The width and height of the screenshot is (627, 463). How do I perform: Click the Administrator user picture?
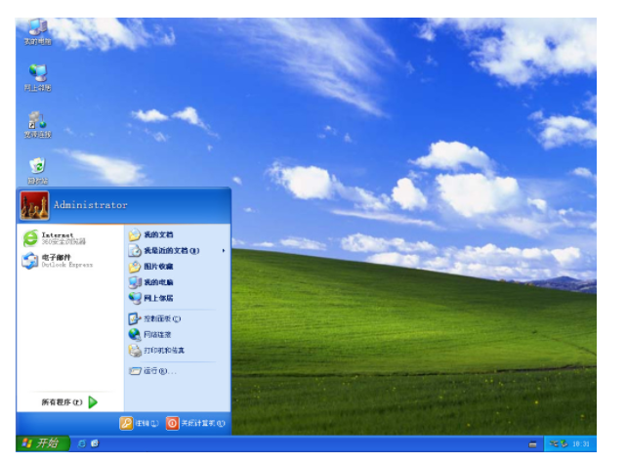click(34, 205)
